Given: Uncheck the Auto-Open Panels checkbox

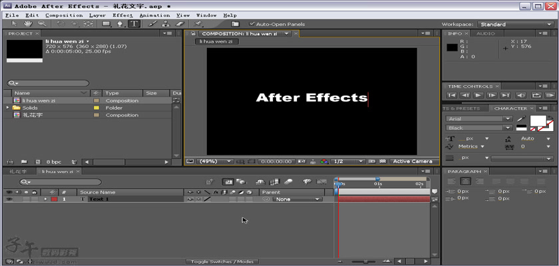Looking at the screenshot, I should coord(252,24).
